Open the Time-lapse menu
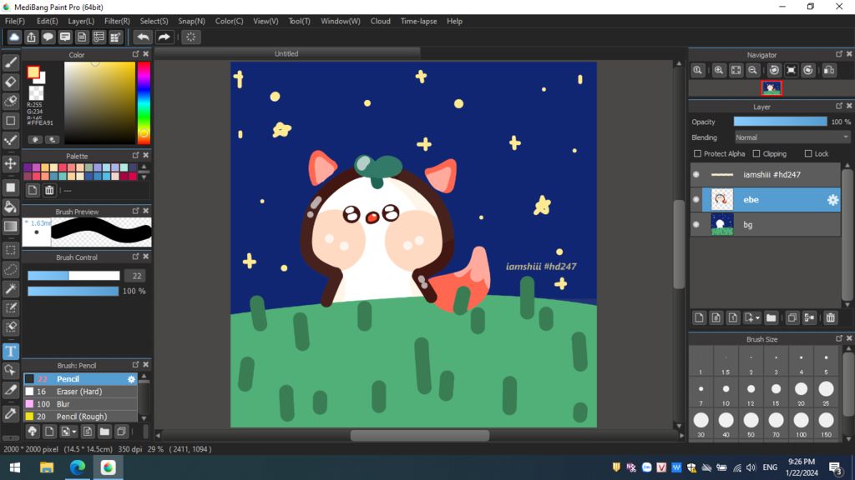Screen dimensions: 855x480 [x=418, y=21]
